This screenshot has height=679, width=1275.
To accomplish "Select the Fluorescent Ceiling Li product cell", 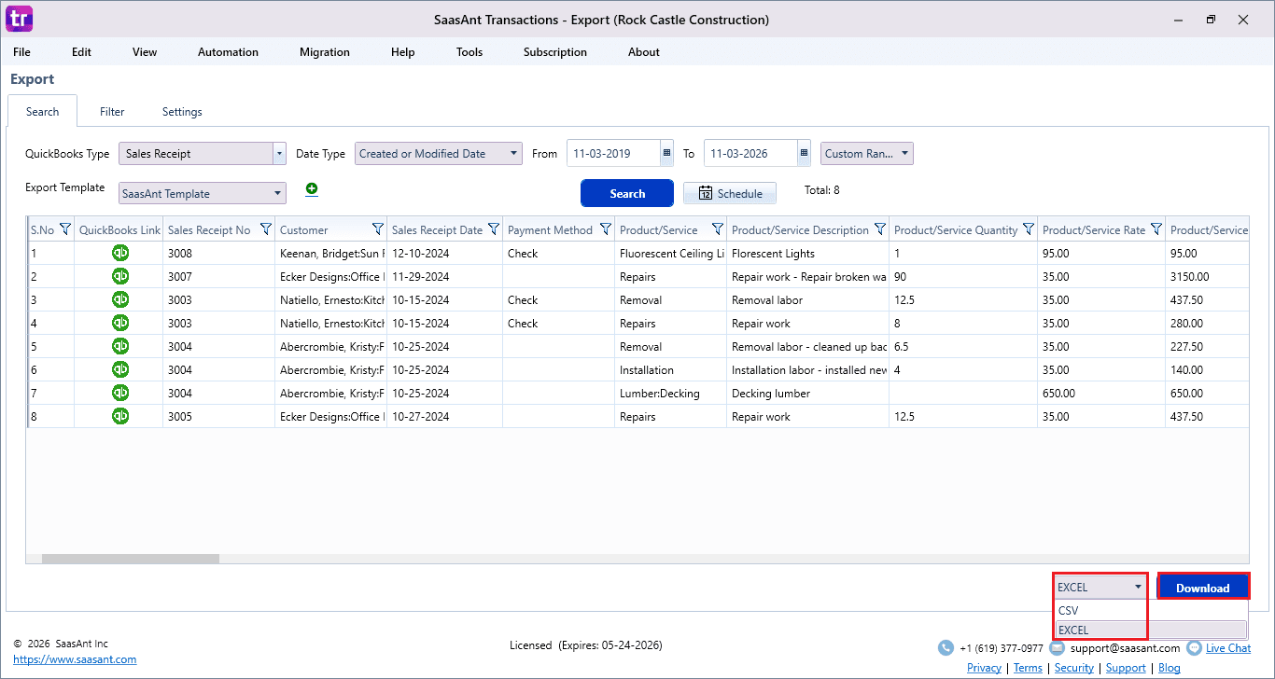I will coord(671,253).
